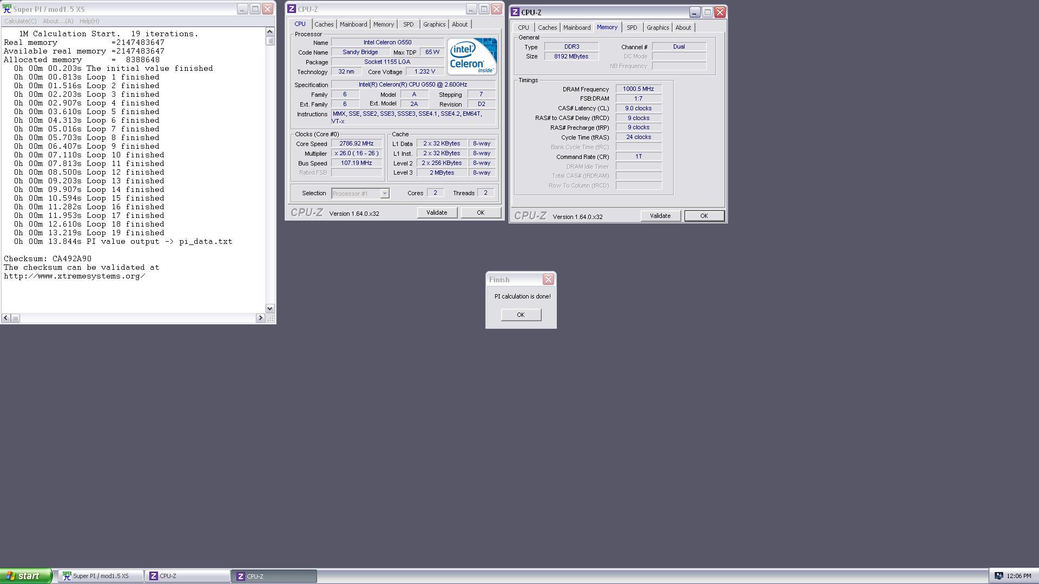Close the Super PI window
This screenshot has width=1039, height=584.
(x=267, y=9)
